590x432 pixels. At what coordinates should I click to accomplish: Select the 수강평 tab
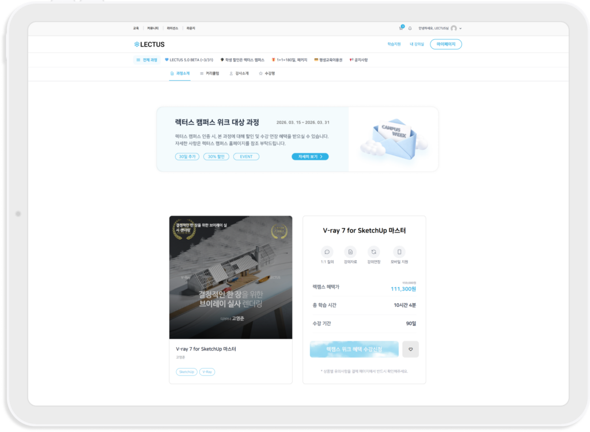(x=267, y=74)
